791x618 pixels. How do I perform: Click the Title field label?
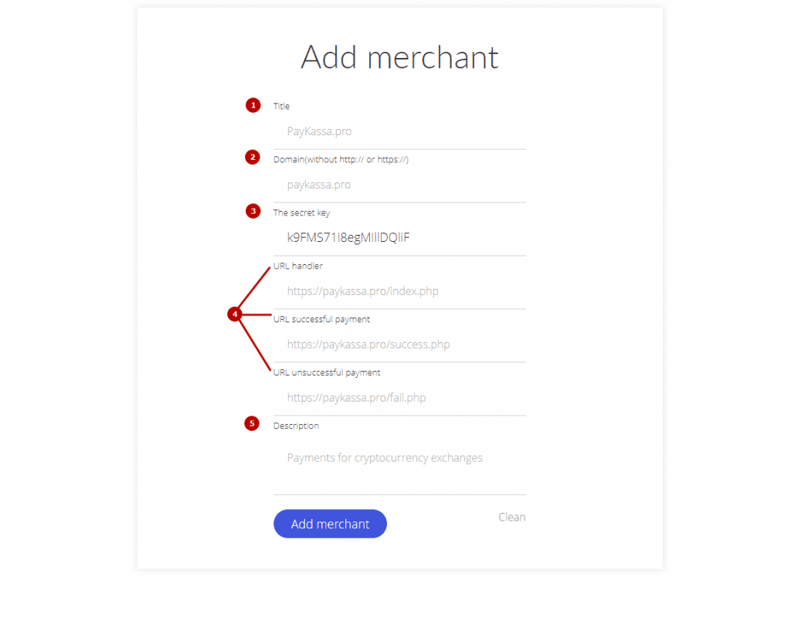(x=281, y=106)
